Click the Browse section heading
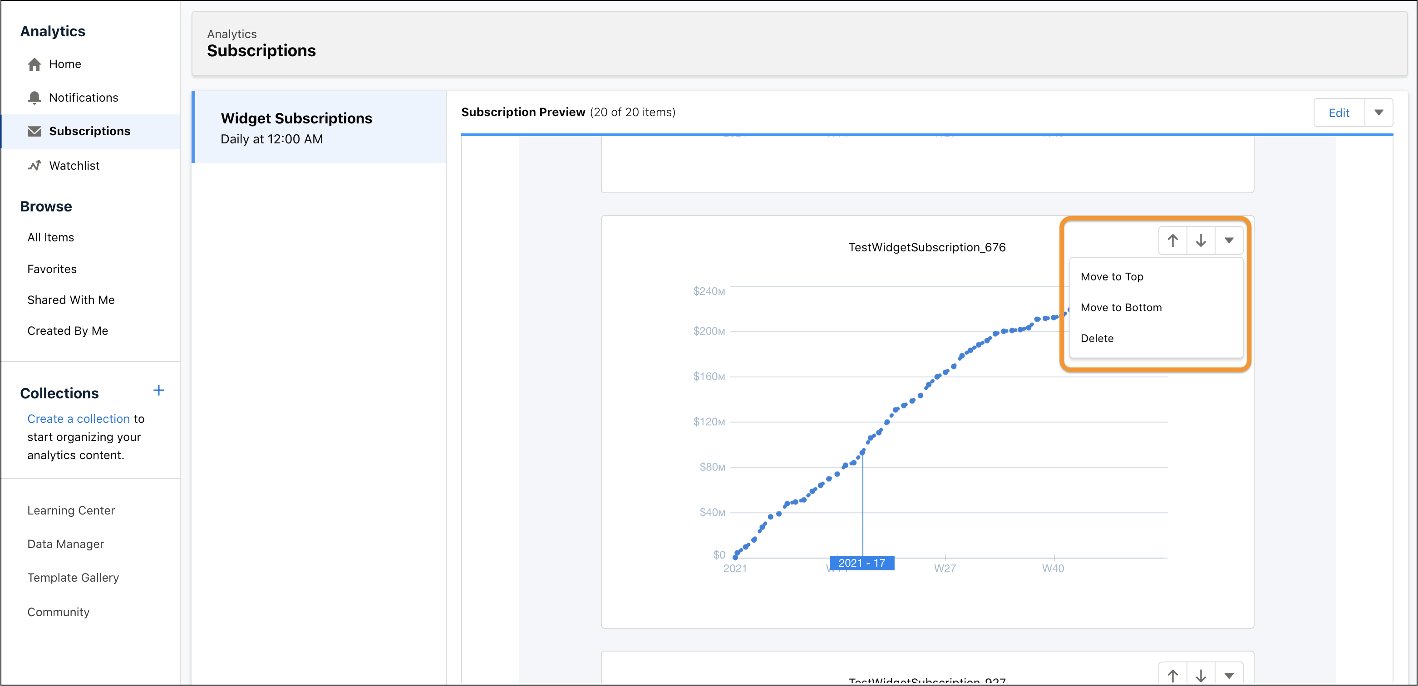This screenshot has width=1418, height=686. click(x=46, y=207)
